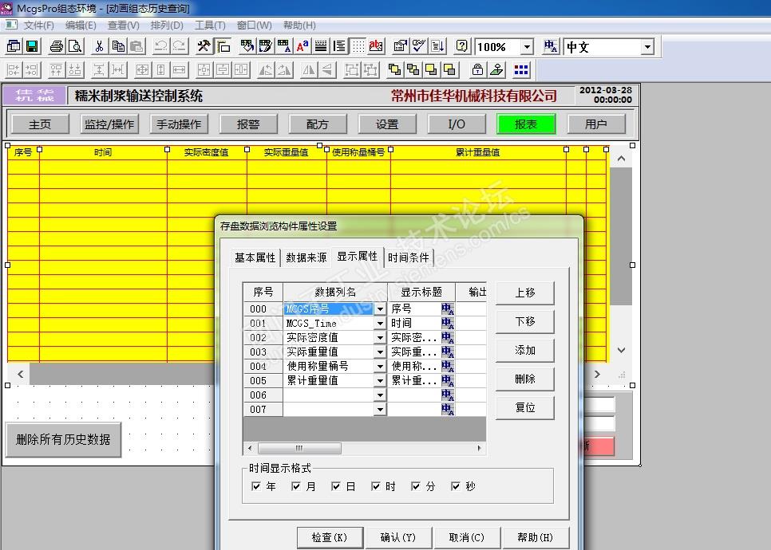Click the 添加 button
This screenshot has width=771, height=550.
524,350
